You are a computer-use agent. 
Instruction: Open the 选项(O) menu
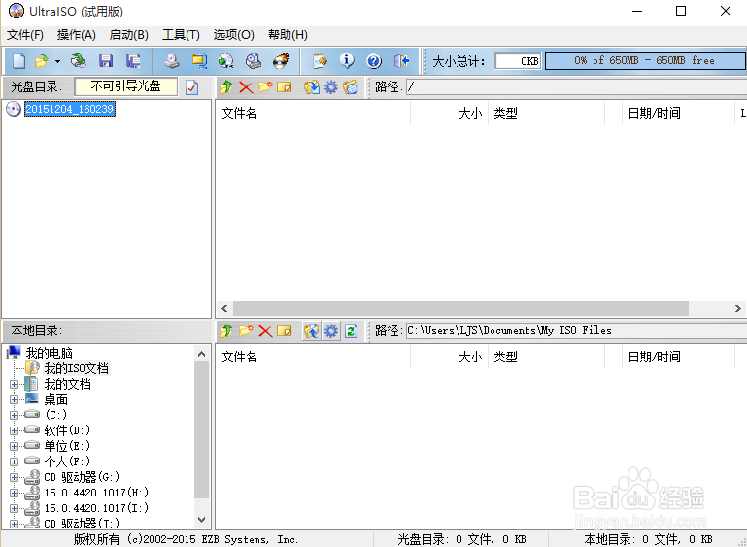233,35
